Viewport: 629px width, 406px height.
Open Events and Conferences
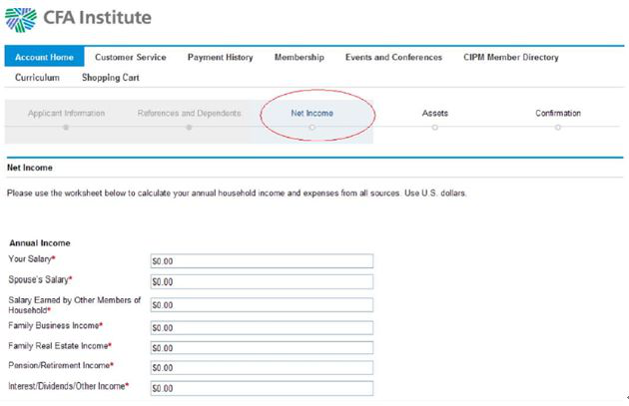(x=393, y=58)
